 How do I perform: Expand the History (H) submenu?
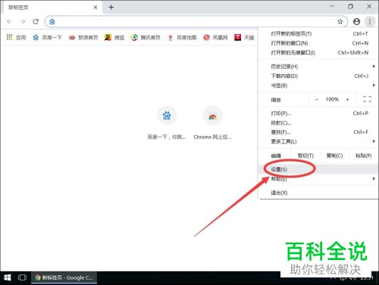pyautogui.click(x=318, y=67)
